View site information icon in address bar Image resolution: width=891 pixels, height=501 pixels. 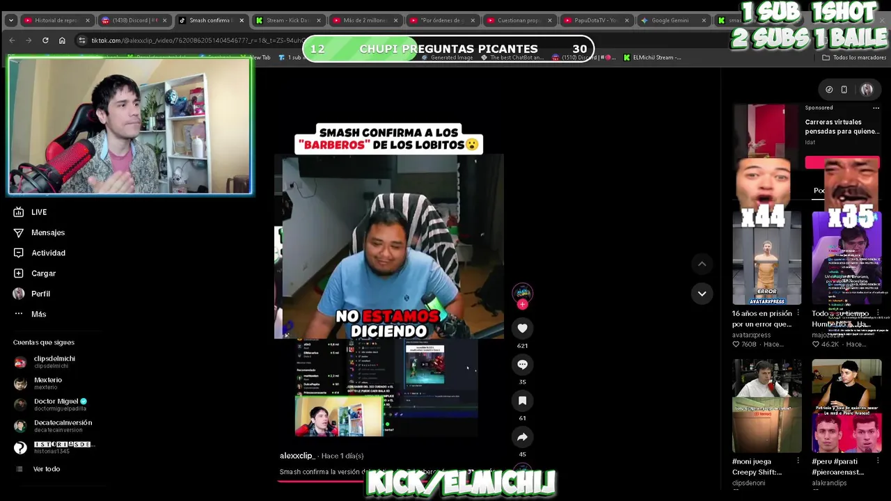(81, 40)
